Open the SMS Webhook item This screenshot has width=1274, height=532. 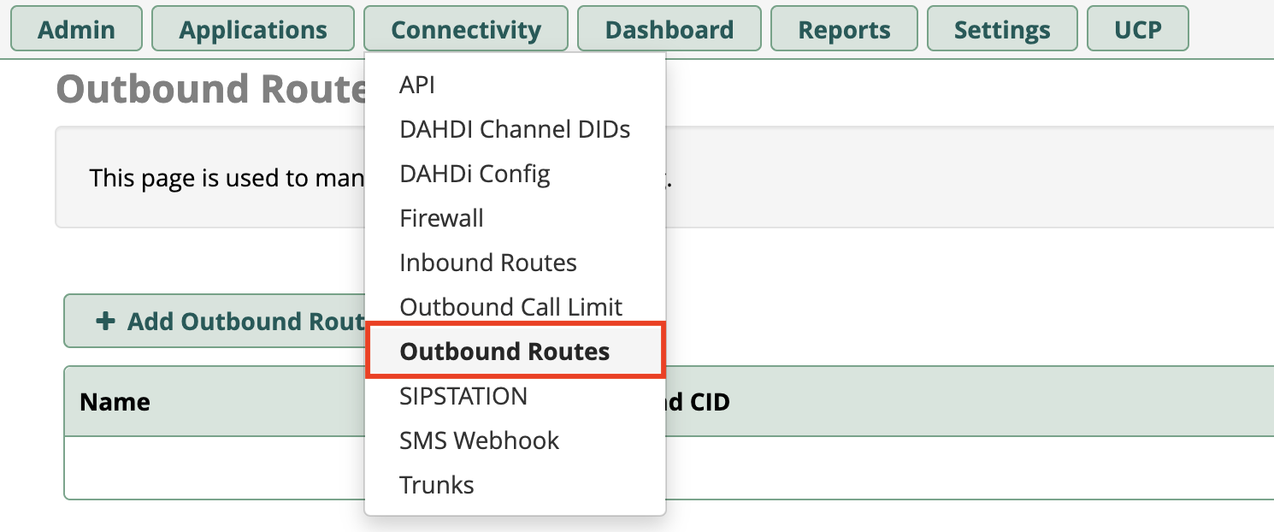point(479,440)
